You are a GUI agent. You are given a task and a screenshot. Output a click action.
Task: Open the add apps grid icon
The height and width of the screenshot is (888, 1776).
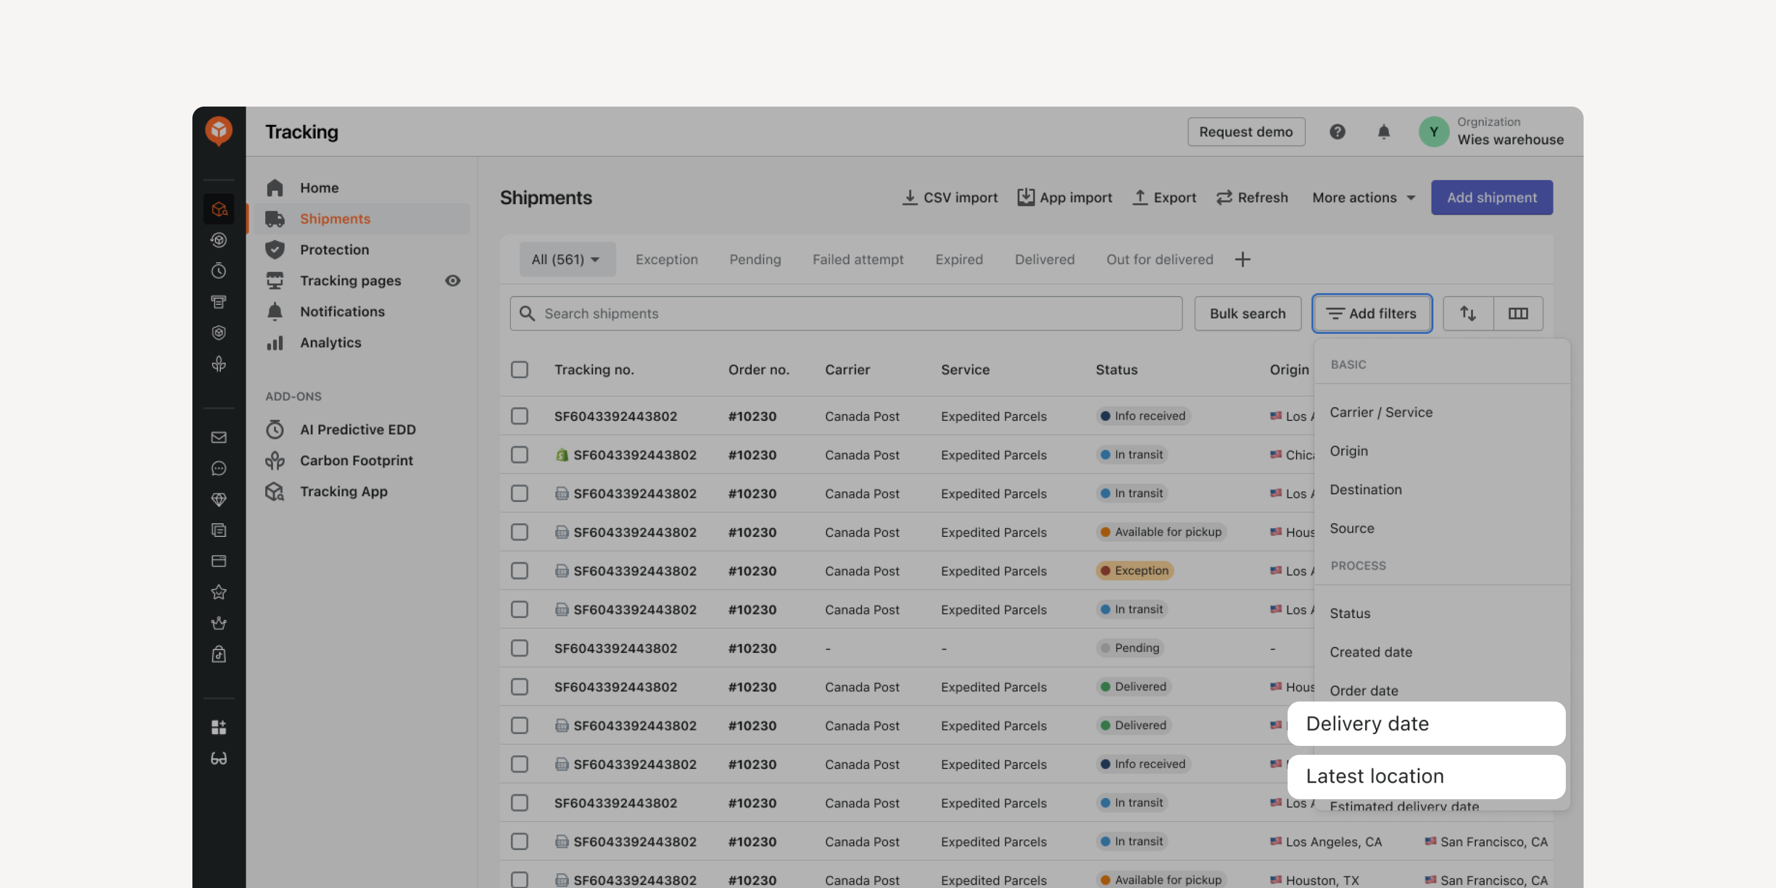[218, 726]
